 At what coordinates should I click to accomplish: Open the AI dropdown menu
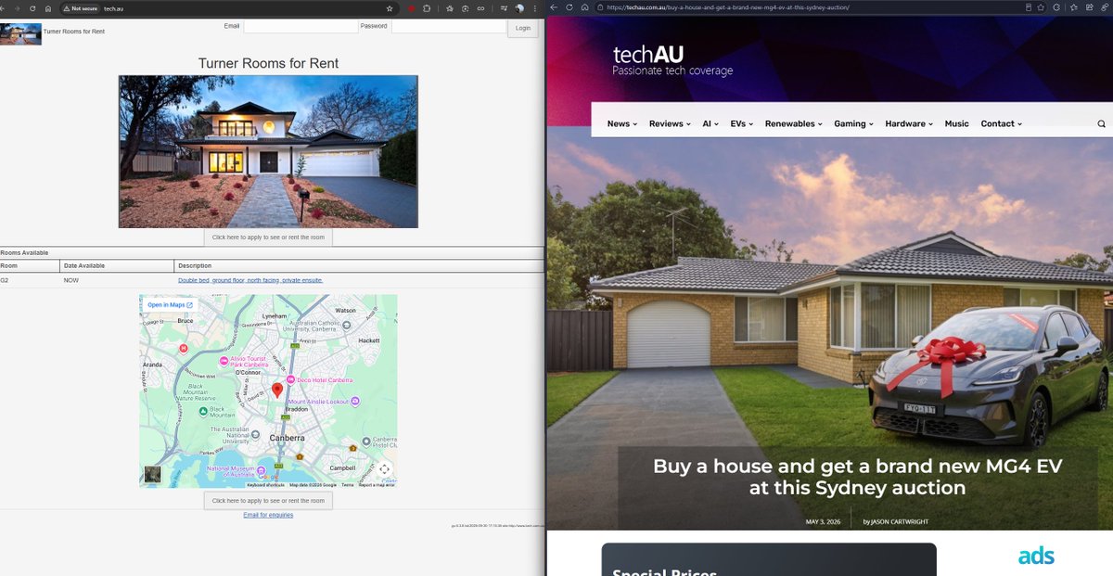[x=710, y=123]
